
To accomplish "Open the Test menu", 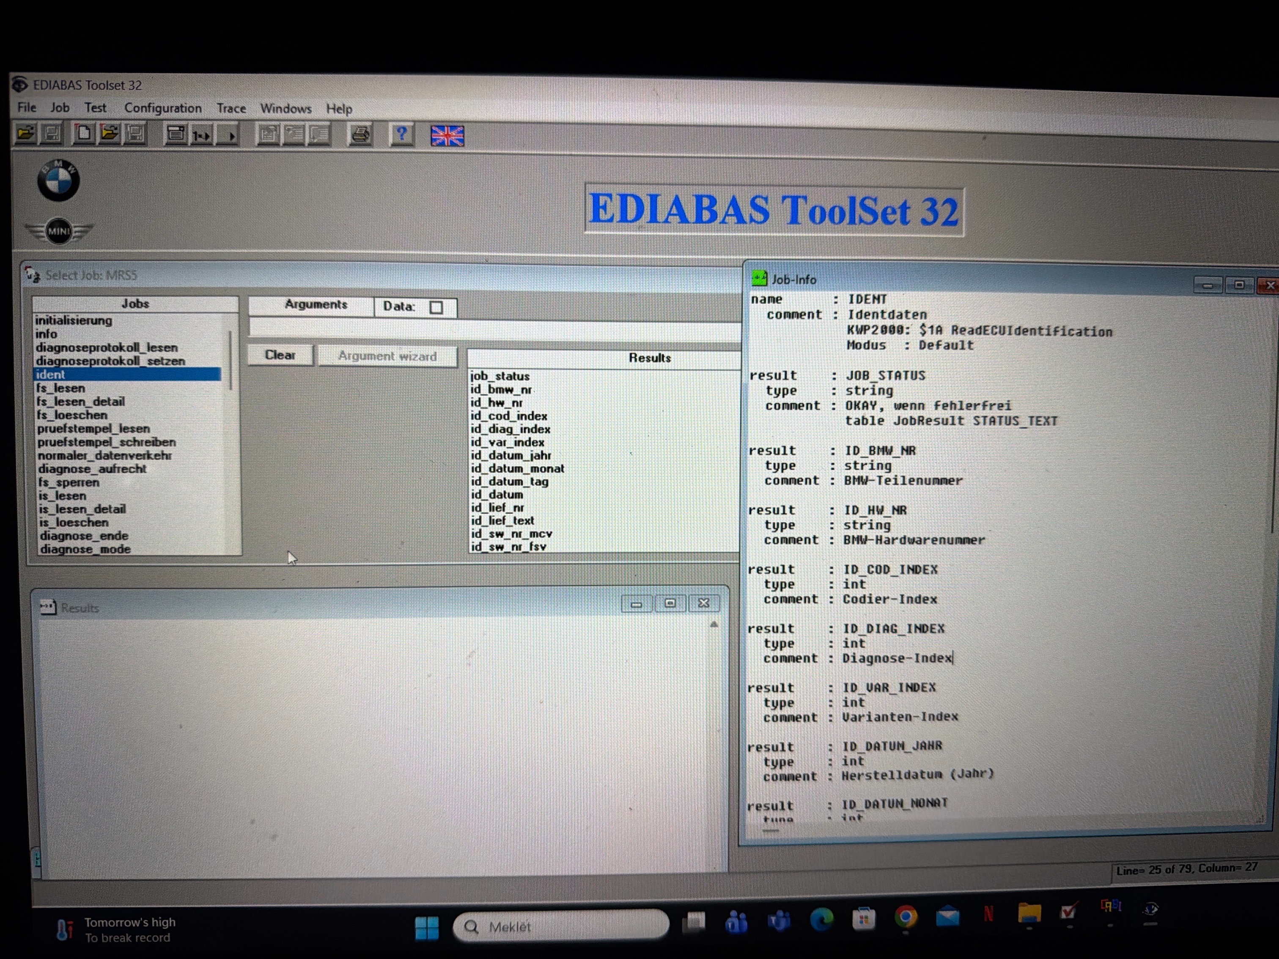I will click(95, 107).
